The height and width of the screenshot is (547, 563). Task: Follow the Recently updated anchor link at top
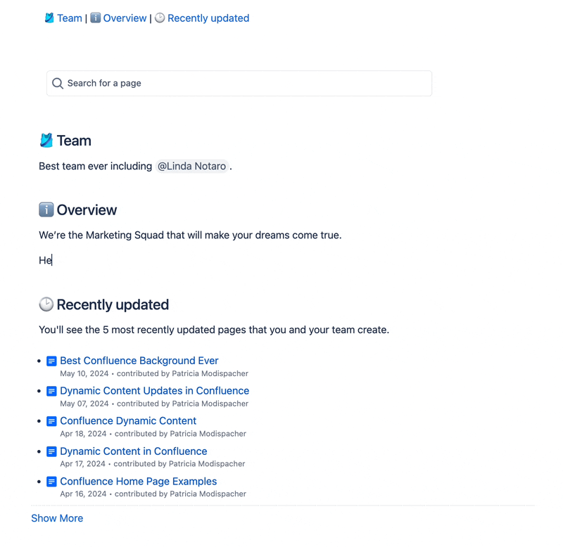(x=208, y=18)
